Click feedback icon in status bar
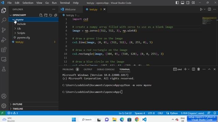The height and width of the screenshot is (122, 218). [x=209, y=113]
